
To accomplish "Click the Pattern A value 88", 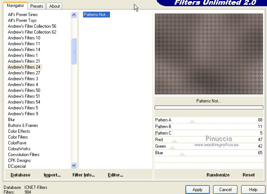I will coord(260,120).
